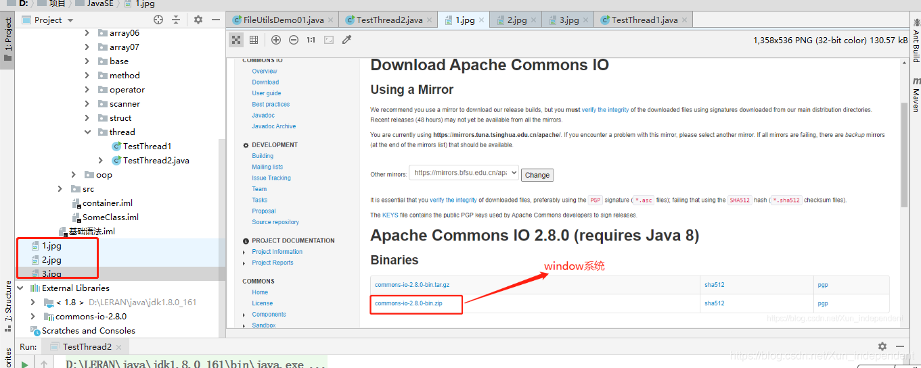
Task: Close the 1.jpg tab
Action: 482,20
